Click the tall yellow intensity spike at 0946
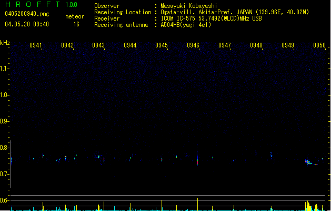Image resolution: width=331 pixels, height=211 pixels. point(197,204)
